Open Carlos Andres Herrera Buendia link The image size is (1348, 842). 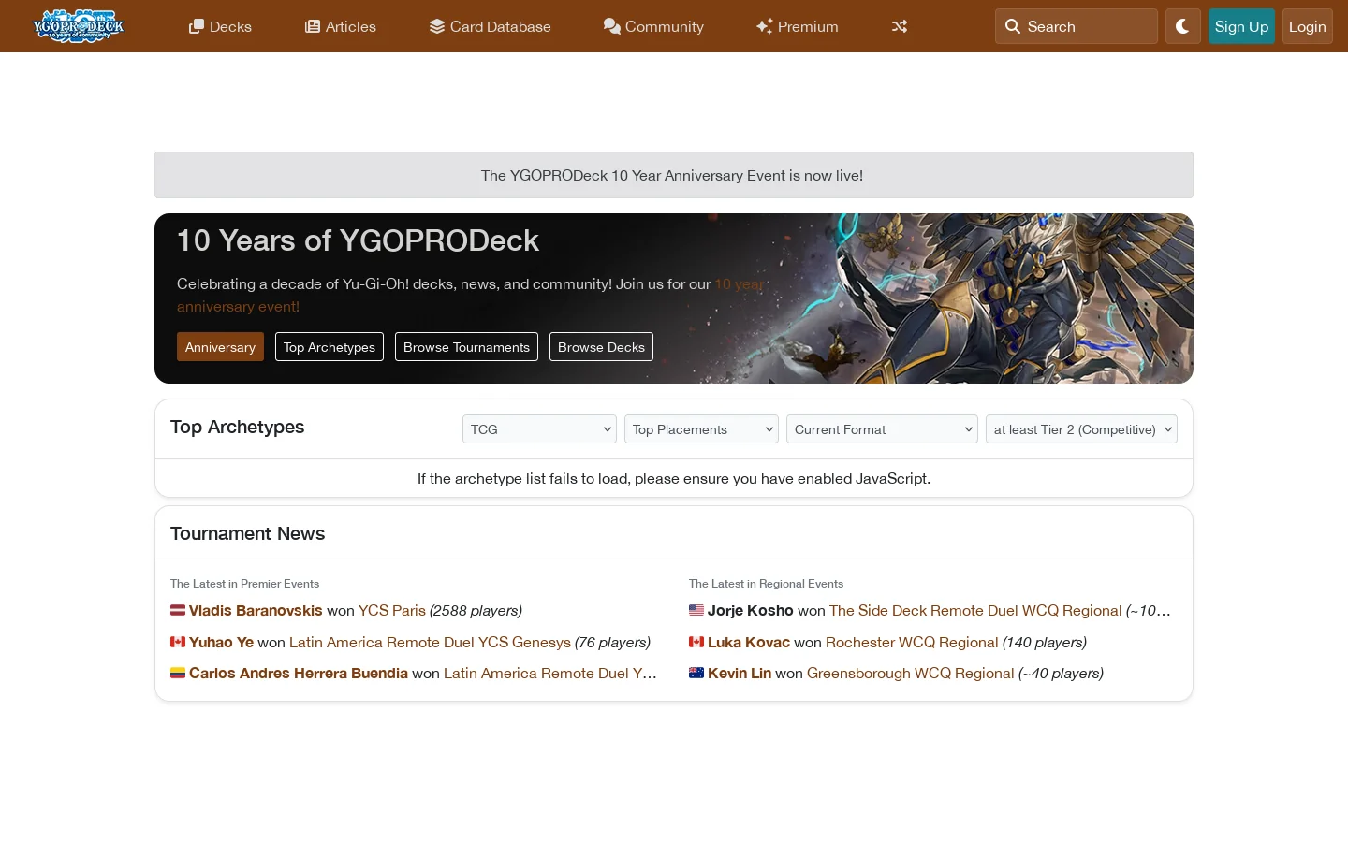point(299,673)
